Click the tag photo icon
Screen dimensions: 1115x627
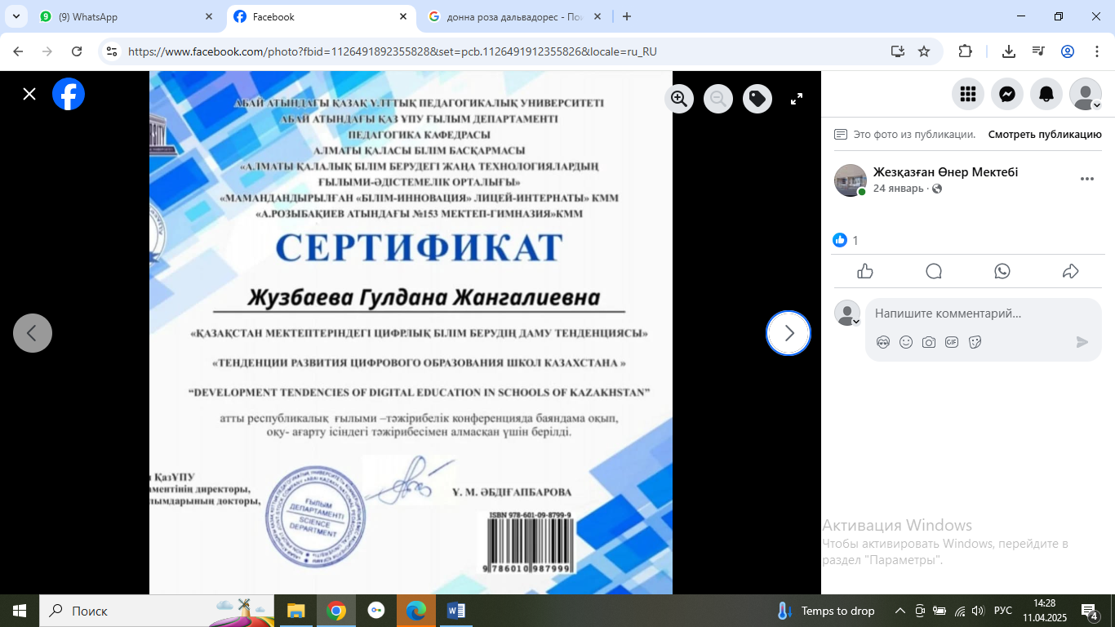point(757,99)
